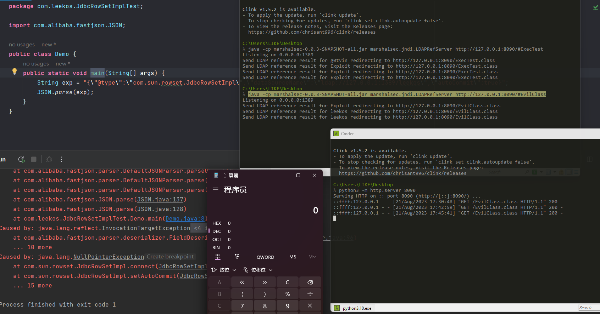Click the 'no usages' hint above class Demo

[x=22, y=45]
